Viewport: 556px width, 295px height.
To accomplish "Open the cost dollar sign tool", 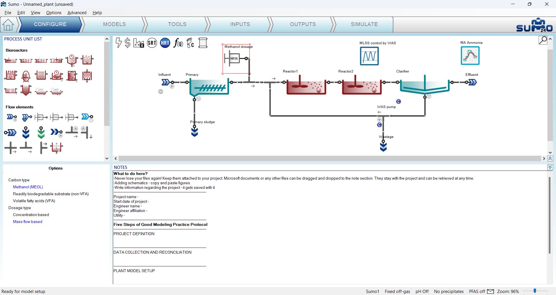I will pyautogui.click(x=127, y=43).
